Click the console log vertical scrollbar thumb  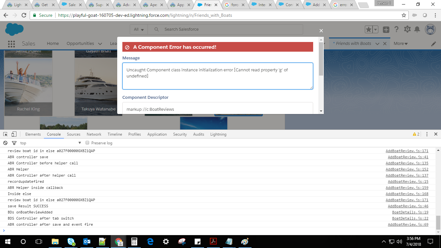(438, 222)
